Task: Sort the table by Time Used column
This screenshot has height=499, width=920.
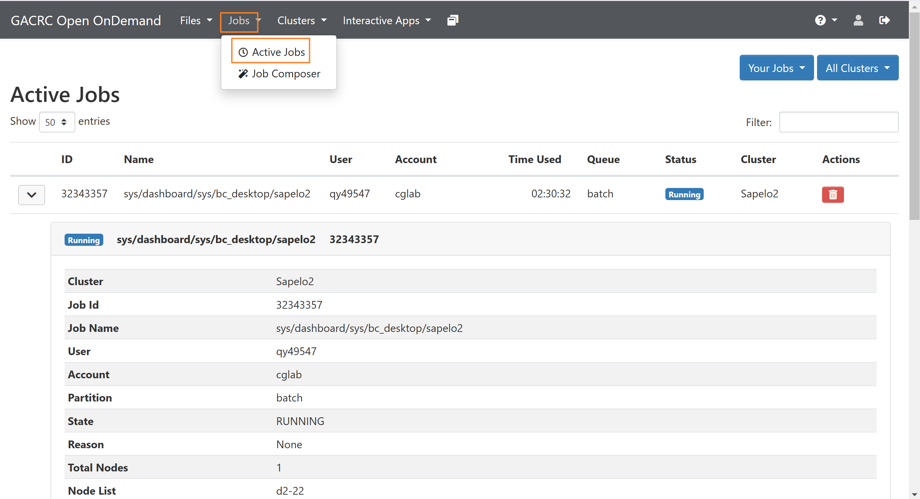Action: pyautogui.click(x=535, y=159)
